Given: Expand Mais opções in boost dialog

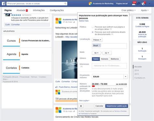Looking at the screenshot, I should pos(84,101).
